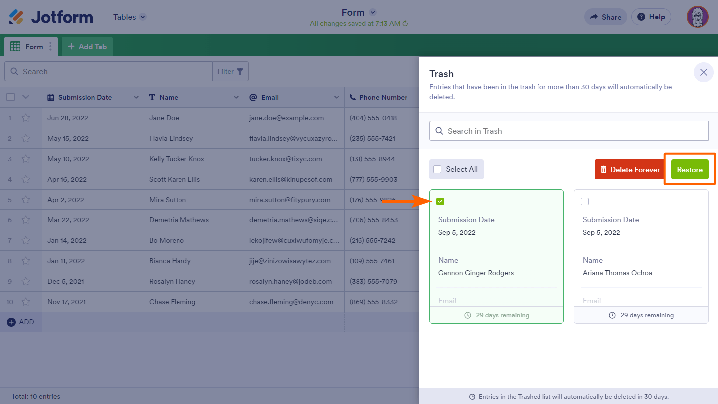The width and height of the screenshot is (718, 404).
Task: Tick the Select All checkbox
Action: pos(437,169)
